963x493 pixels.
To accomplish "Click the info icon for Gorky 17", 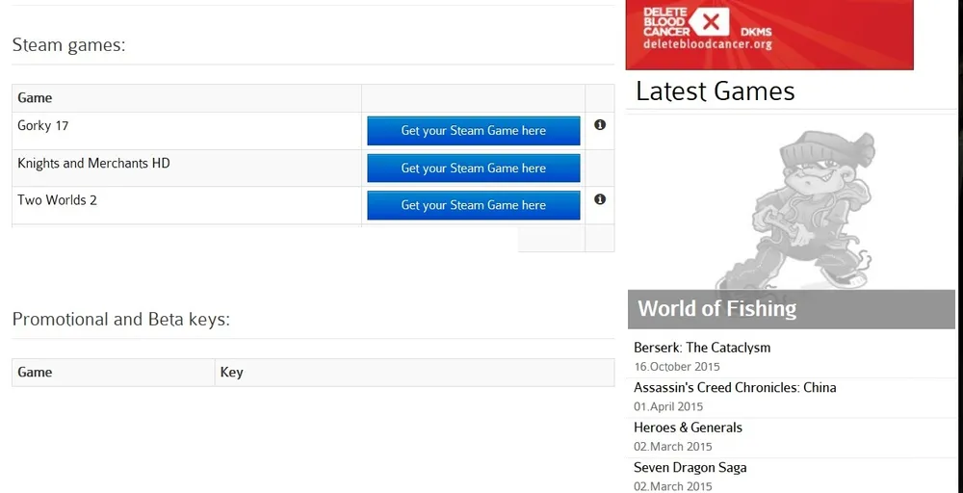I will pyautogui.click(x=600, y=125).
